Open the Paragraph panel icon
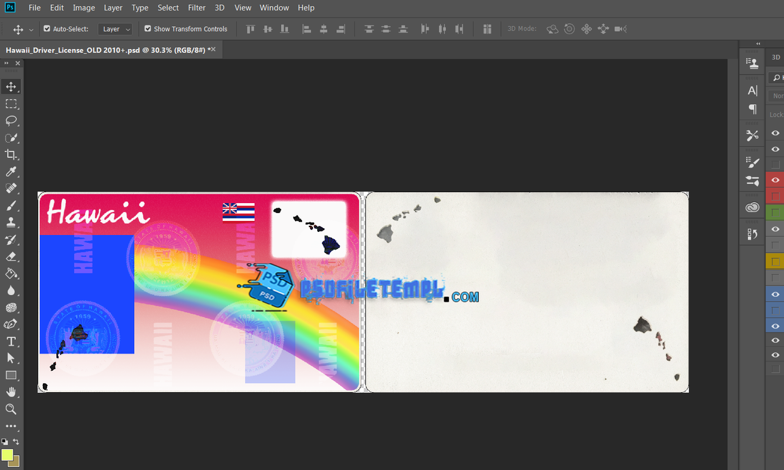This screenshot has width=784, height=470. [752, 109]
